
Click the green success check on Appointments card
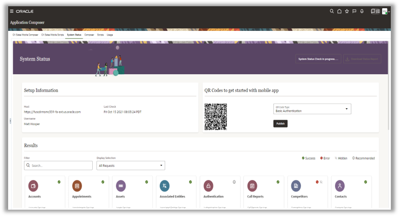coord(103,182)
